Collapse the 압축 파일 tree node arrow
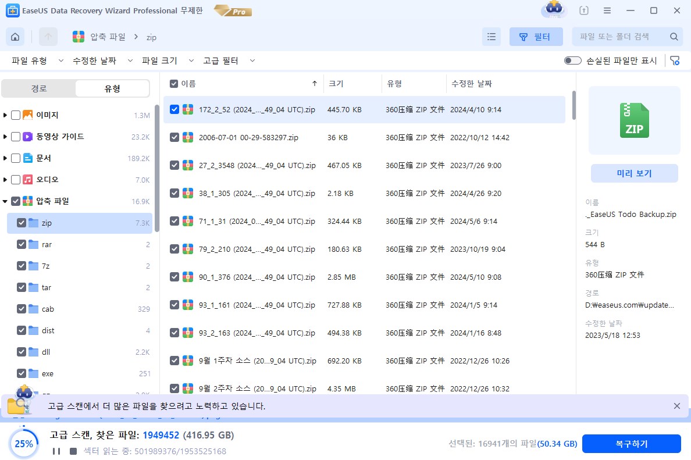Viewport: 691px width, 460px height. [5, 201]
